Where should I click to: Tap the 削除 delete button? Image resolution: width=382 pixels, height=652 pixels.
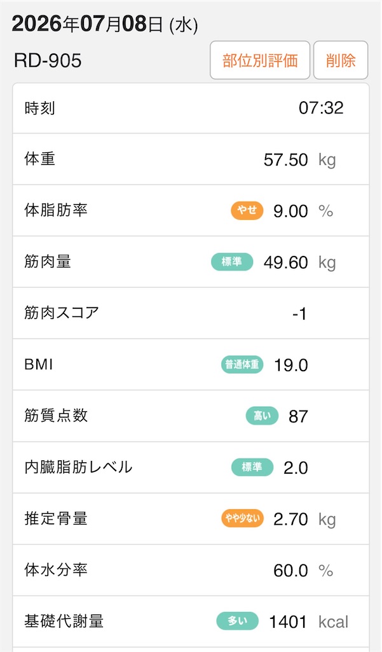[341, 60]
